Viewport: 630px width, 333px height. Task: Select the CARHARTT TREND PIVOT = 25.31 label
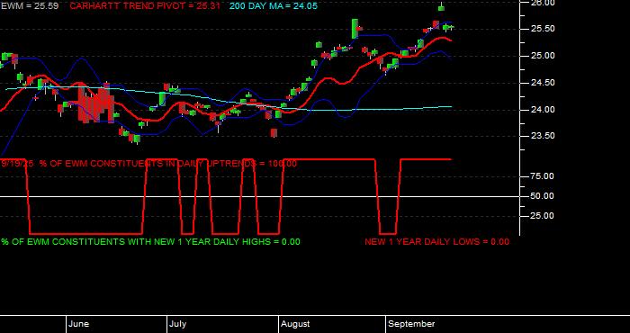tap(145, 6)
